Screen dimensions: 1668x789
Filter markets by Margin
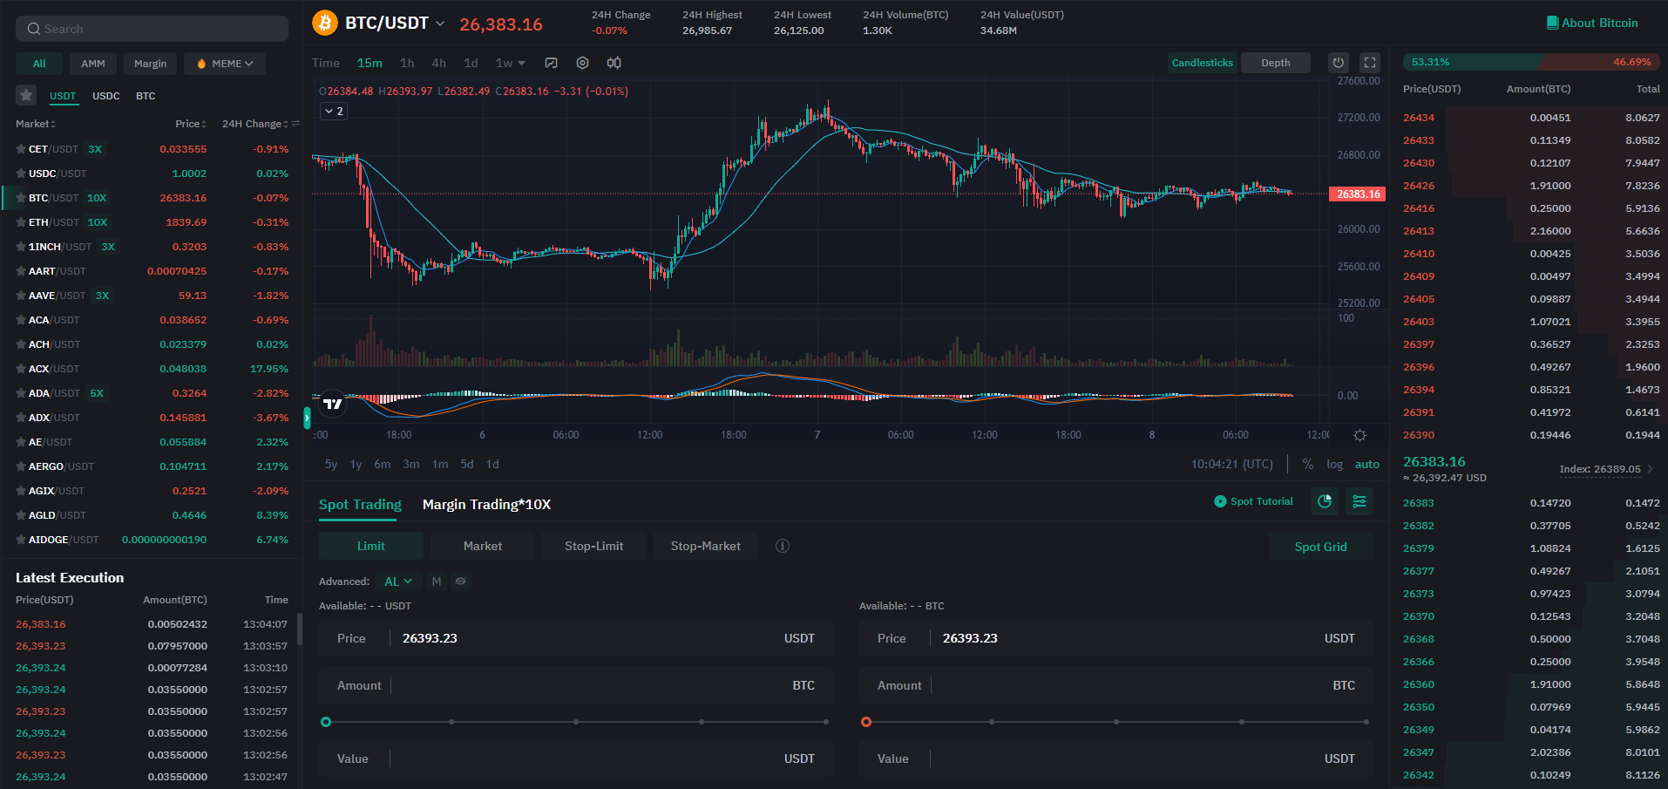click(151, 64)
